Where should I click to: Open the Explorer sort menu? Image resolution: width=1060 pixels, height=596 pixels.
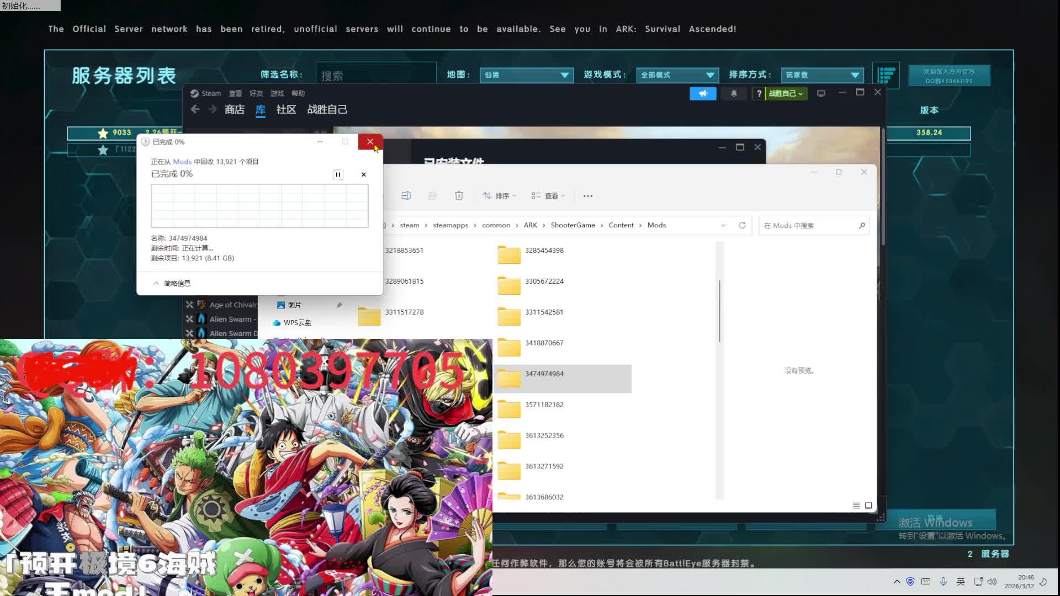click(499, 196)
